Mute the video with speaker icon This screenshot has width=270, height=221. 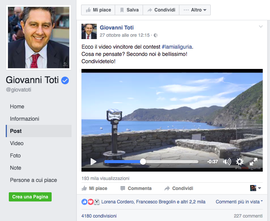click(x=227, y=162)
